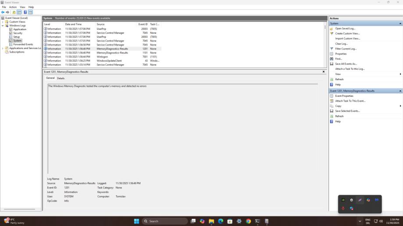The height and width of the screenshot is (226, 403).
Task: Select the Application log in the tree
Action: [20, 29]
